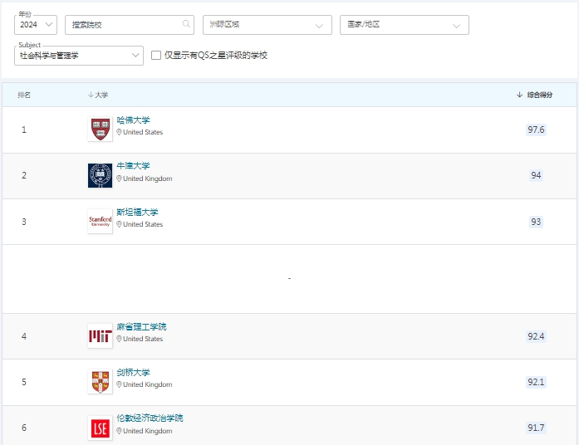Screen dimensions: 579x445
Task: Click the location pin icon beside 麻省理工学院
Action: (120, 339)
